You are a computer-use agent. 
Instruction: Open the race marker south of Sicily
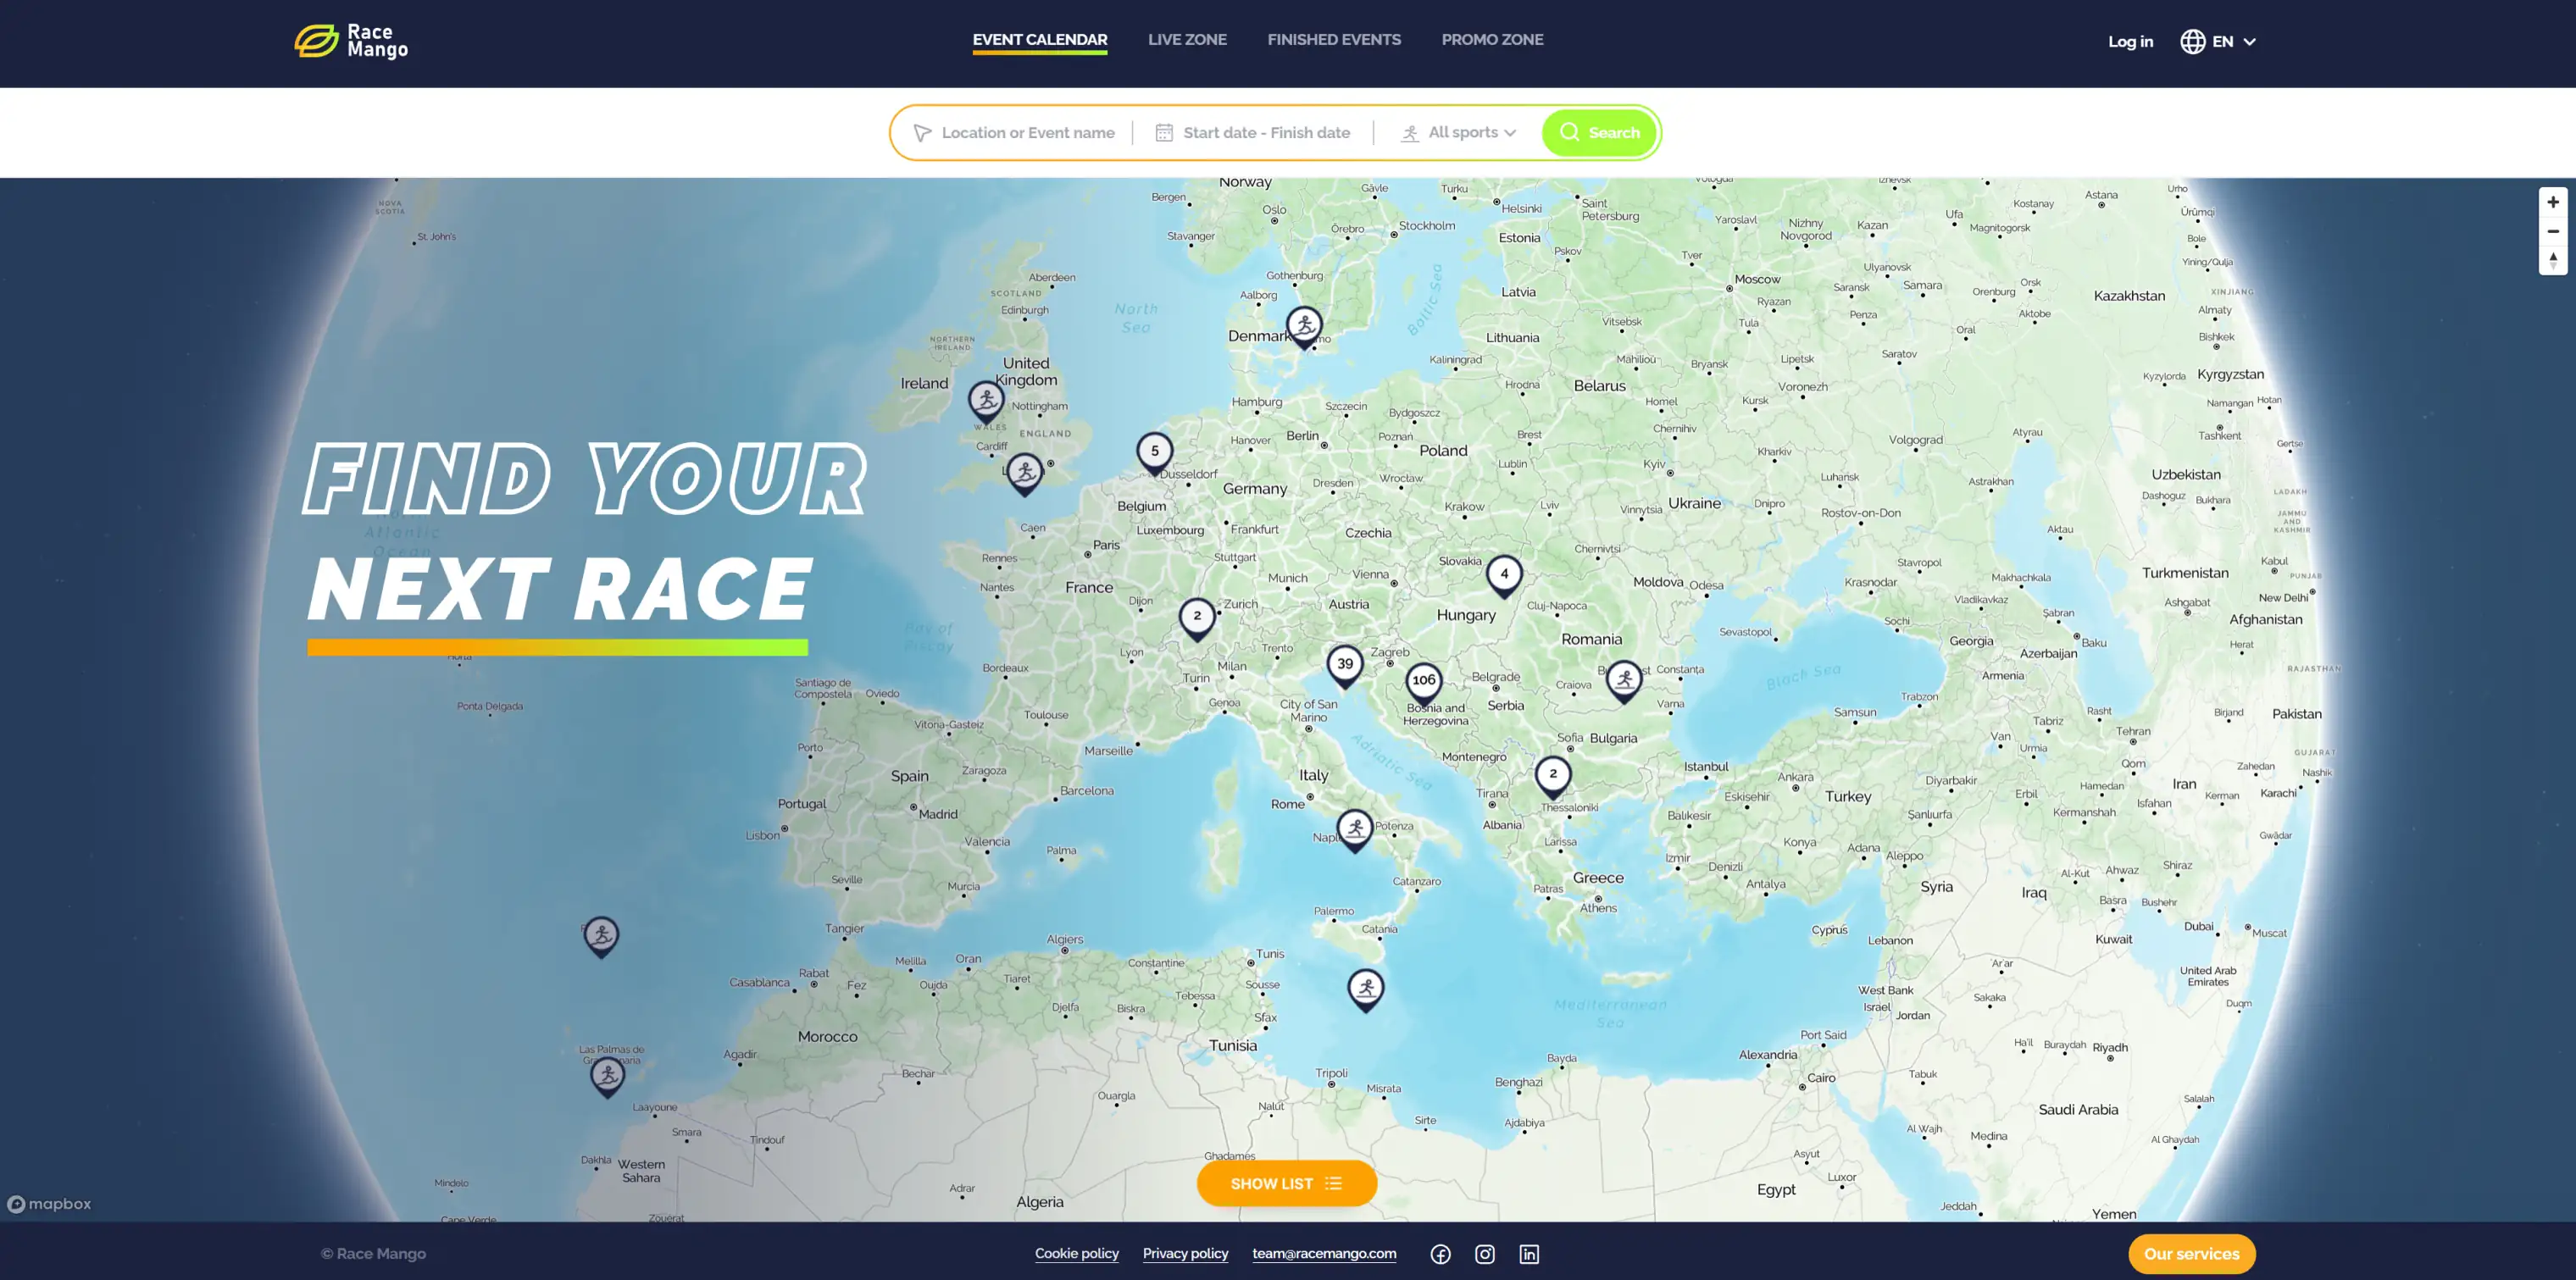click(1366, 990)
